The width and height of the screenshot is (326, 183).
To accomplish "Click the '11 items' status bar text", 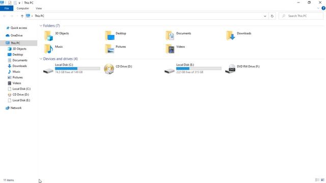I will coord(9,180).
